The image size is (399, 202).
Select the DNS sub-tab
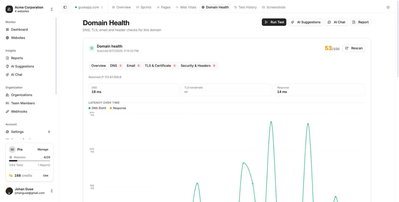click(116, 66)
